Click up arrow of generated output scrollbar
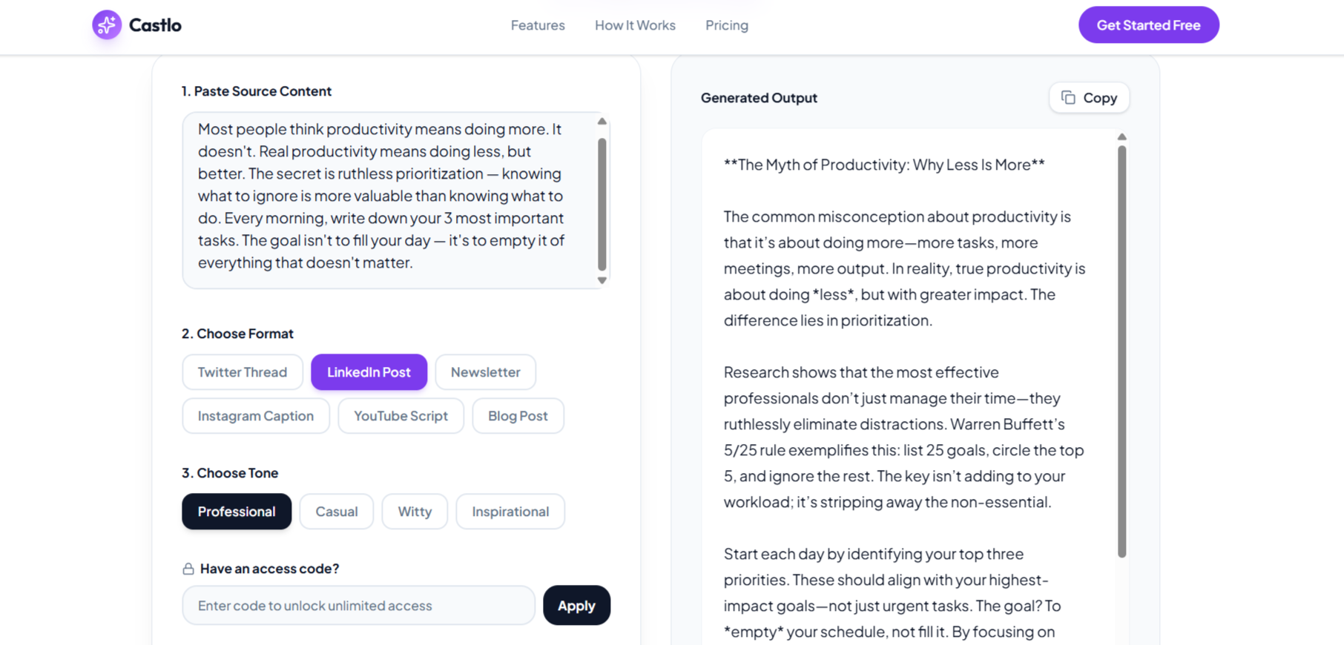 click(1121, 137)
